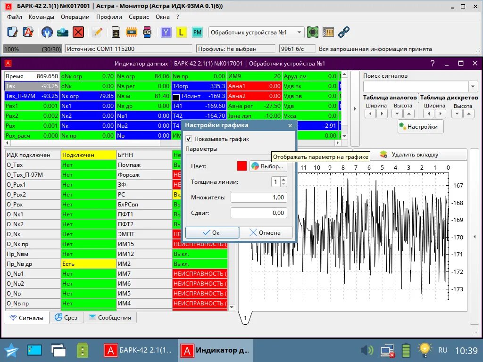Click the pencil edit toolbar icon

[97, 32]
